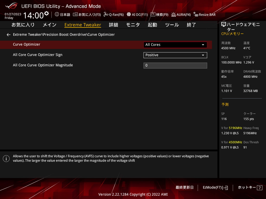Click the globe language icon
This screenshot has height=199, width=266.
pos(57,15)
